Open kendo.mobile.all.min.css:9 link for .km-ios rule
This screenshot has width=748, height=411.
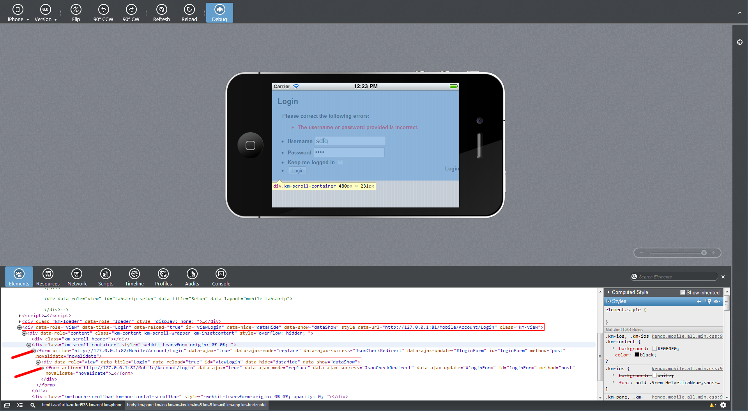(x=687, y=368)
